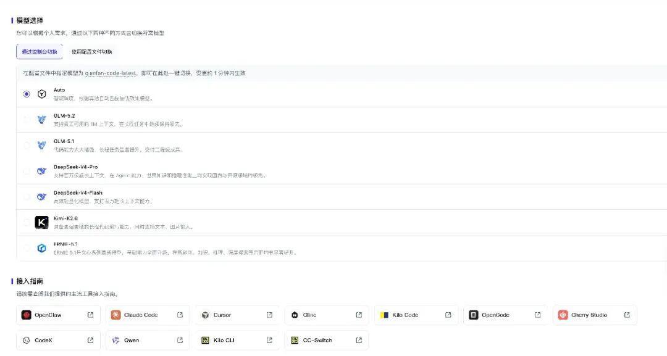Click the Auto model name text
The image size is (667, 356).
coord(59,89)
